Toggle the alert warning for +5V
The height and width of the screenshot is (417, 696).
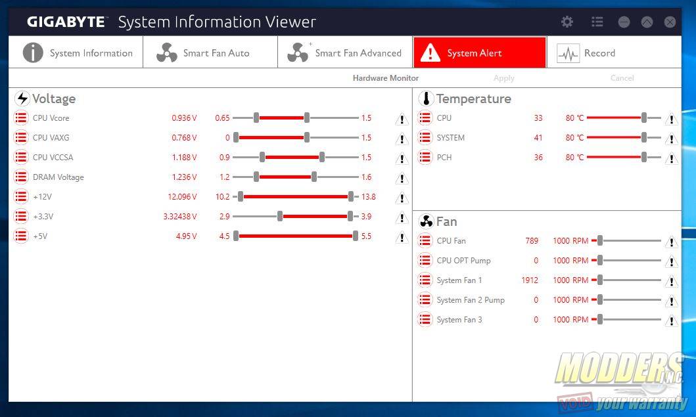tap(402, 237)
